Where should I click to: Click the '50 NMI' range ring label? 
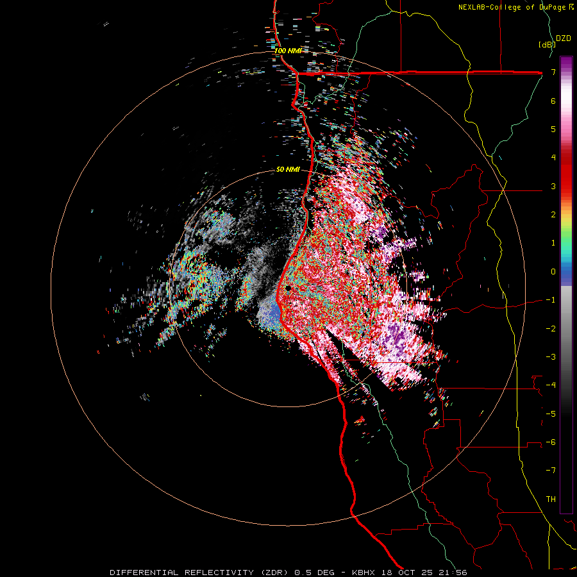[x=288, y=169]
